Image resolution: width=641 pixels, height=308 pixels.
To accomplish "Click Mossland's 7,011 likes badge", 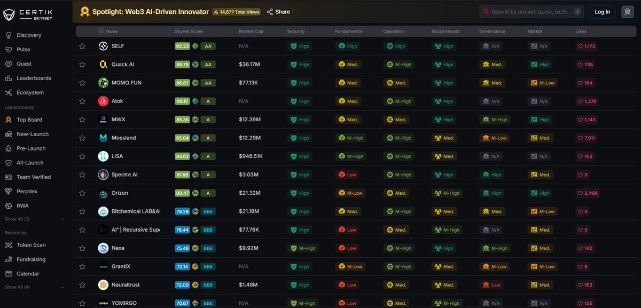I will coord(587,138).
